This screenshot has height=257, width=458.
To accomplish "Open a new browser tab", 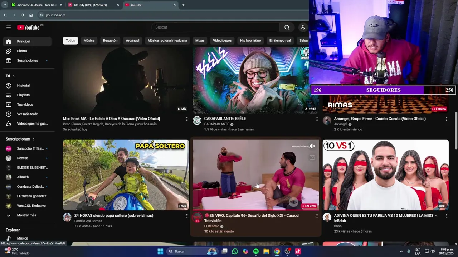I will pos(183,5).
